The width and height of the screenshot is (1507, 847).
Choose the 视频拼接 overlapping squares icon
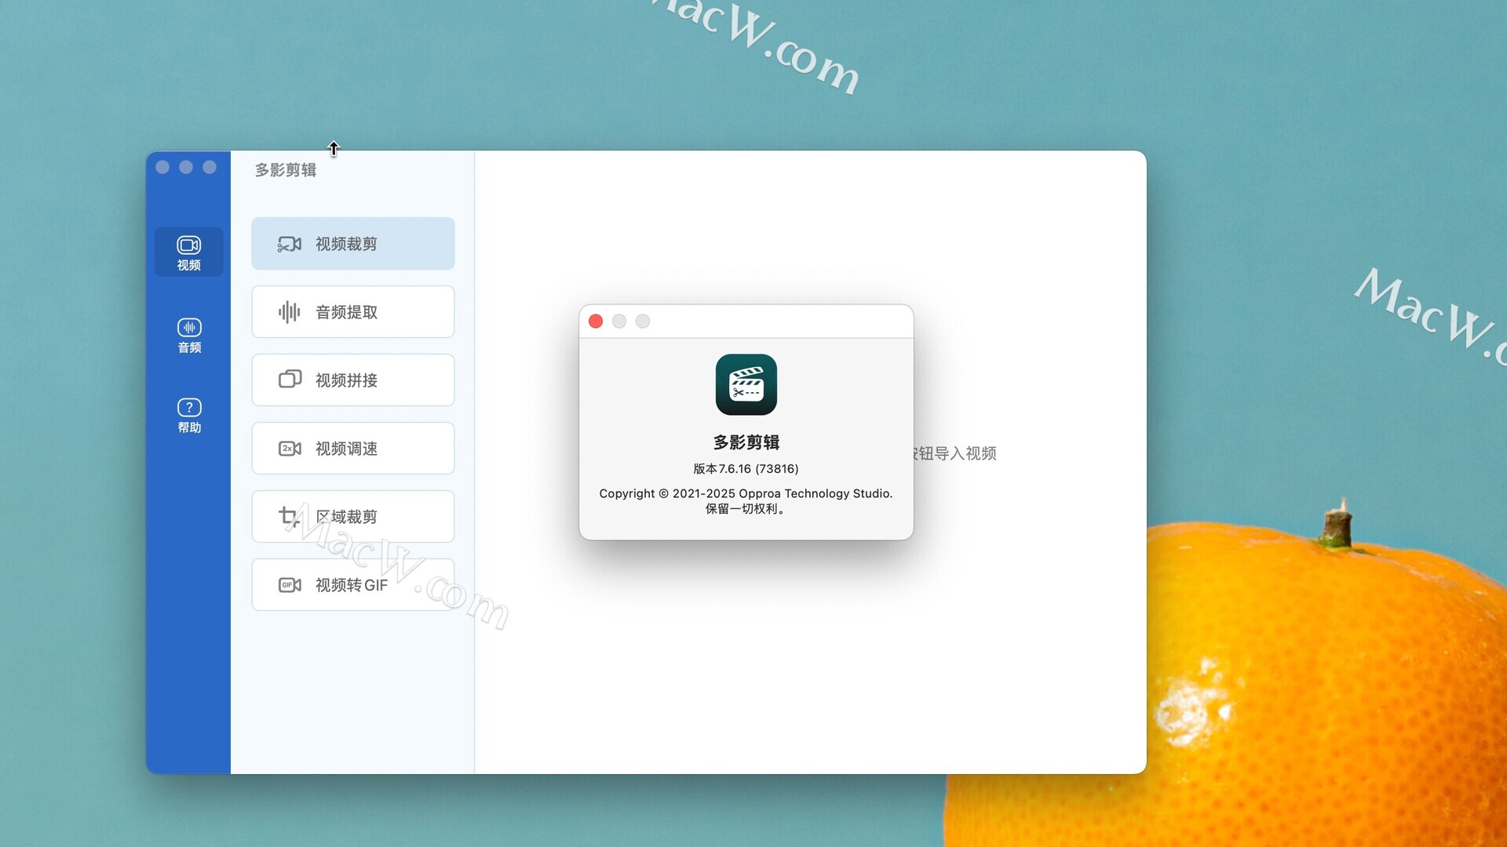tap(290, 380)
